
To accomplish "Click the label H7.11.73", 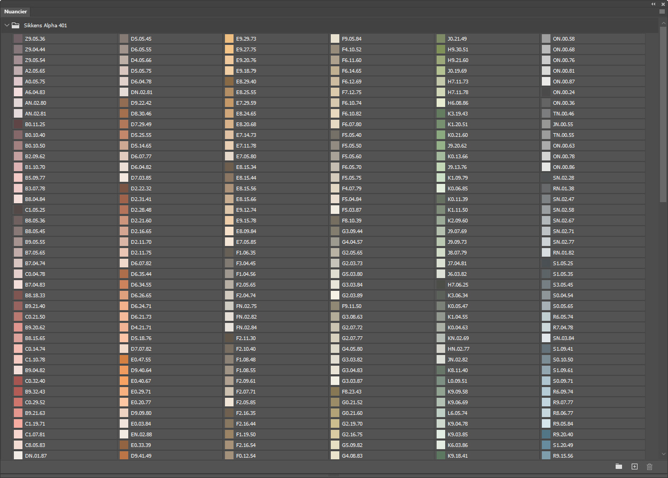I will (458, 81).
